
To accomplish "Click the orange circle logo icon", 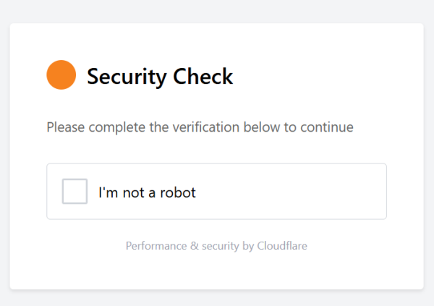I will click(61, 75).
